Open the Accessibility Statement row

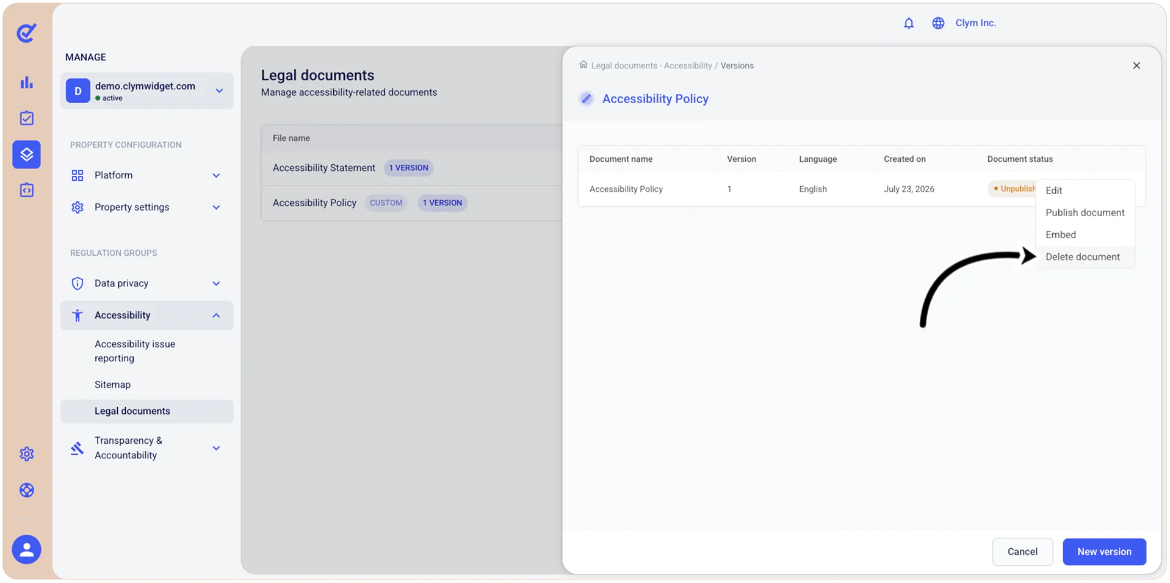[412, 168]
